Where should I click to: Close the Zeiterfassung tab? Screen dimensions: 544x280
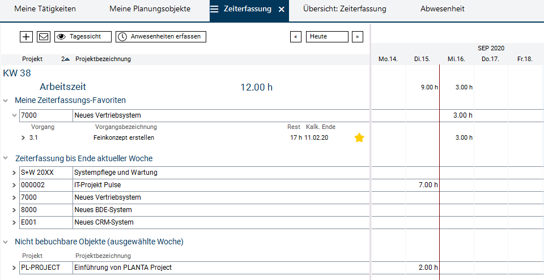(282, 10)
